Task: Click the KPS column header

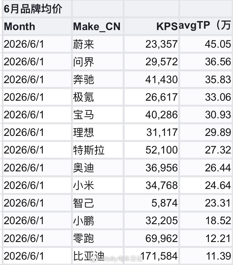Action: coord(151,26)
